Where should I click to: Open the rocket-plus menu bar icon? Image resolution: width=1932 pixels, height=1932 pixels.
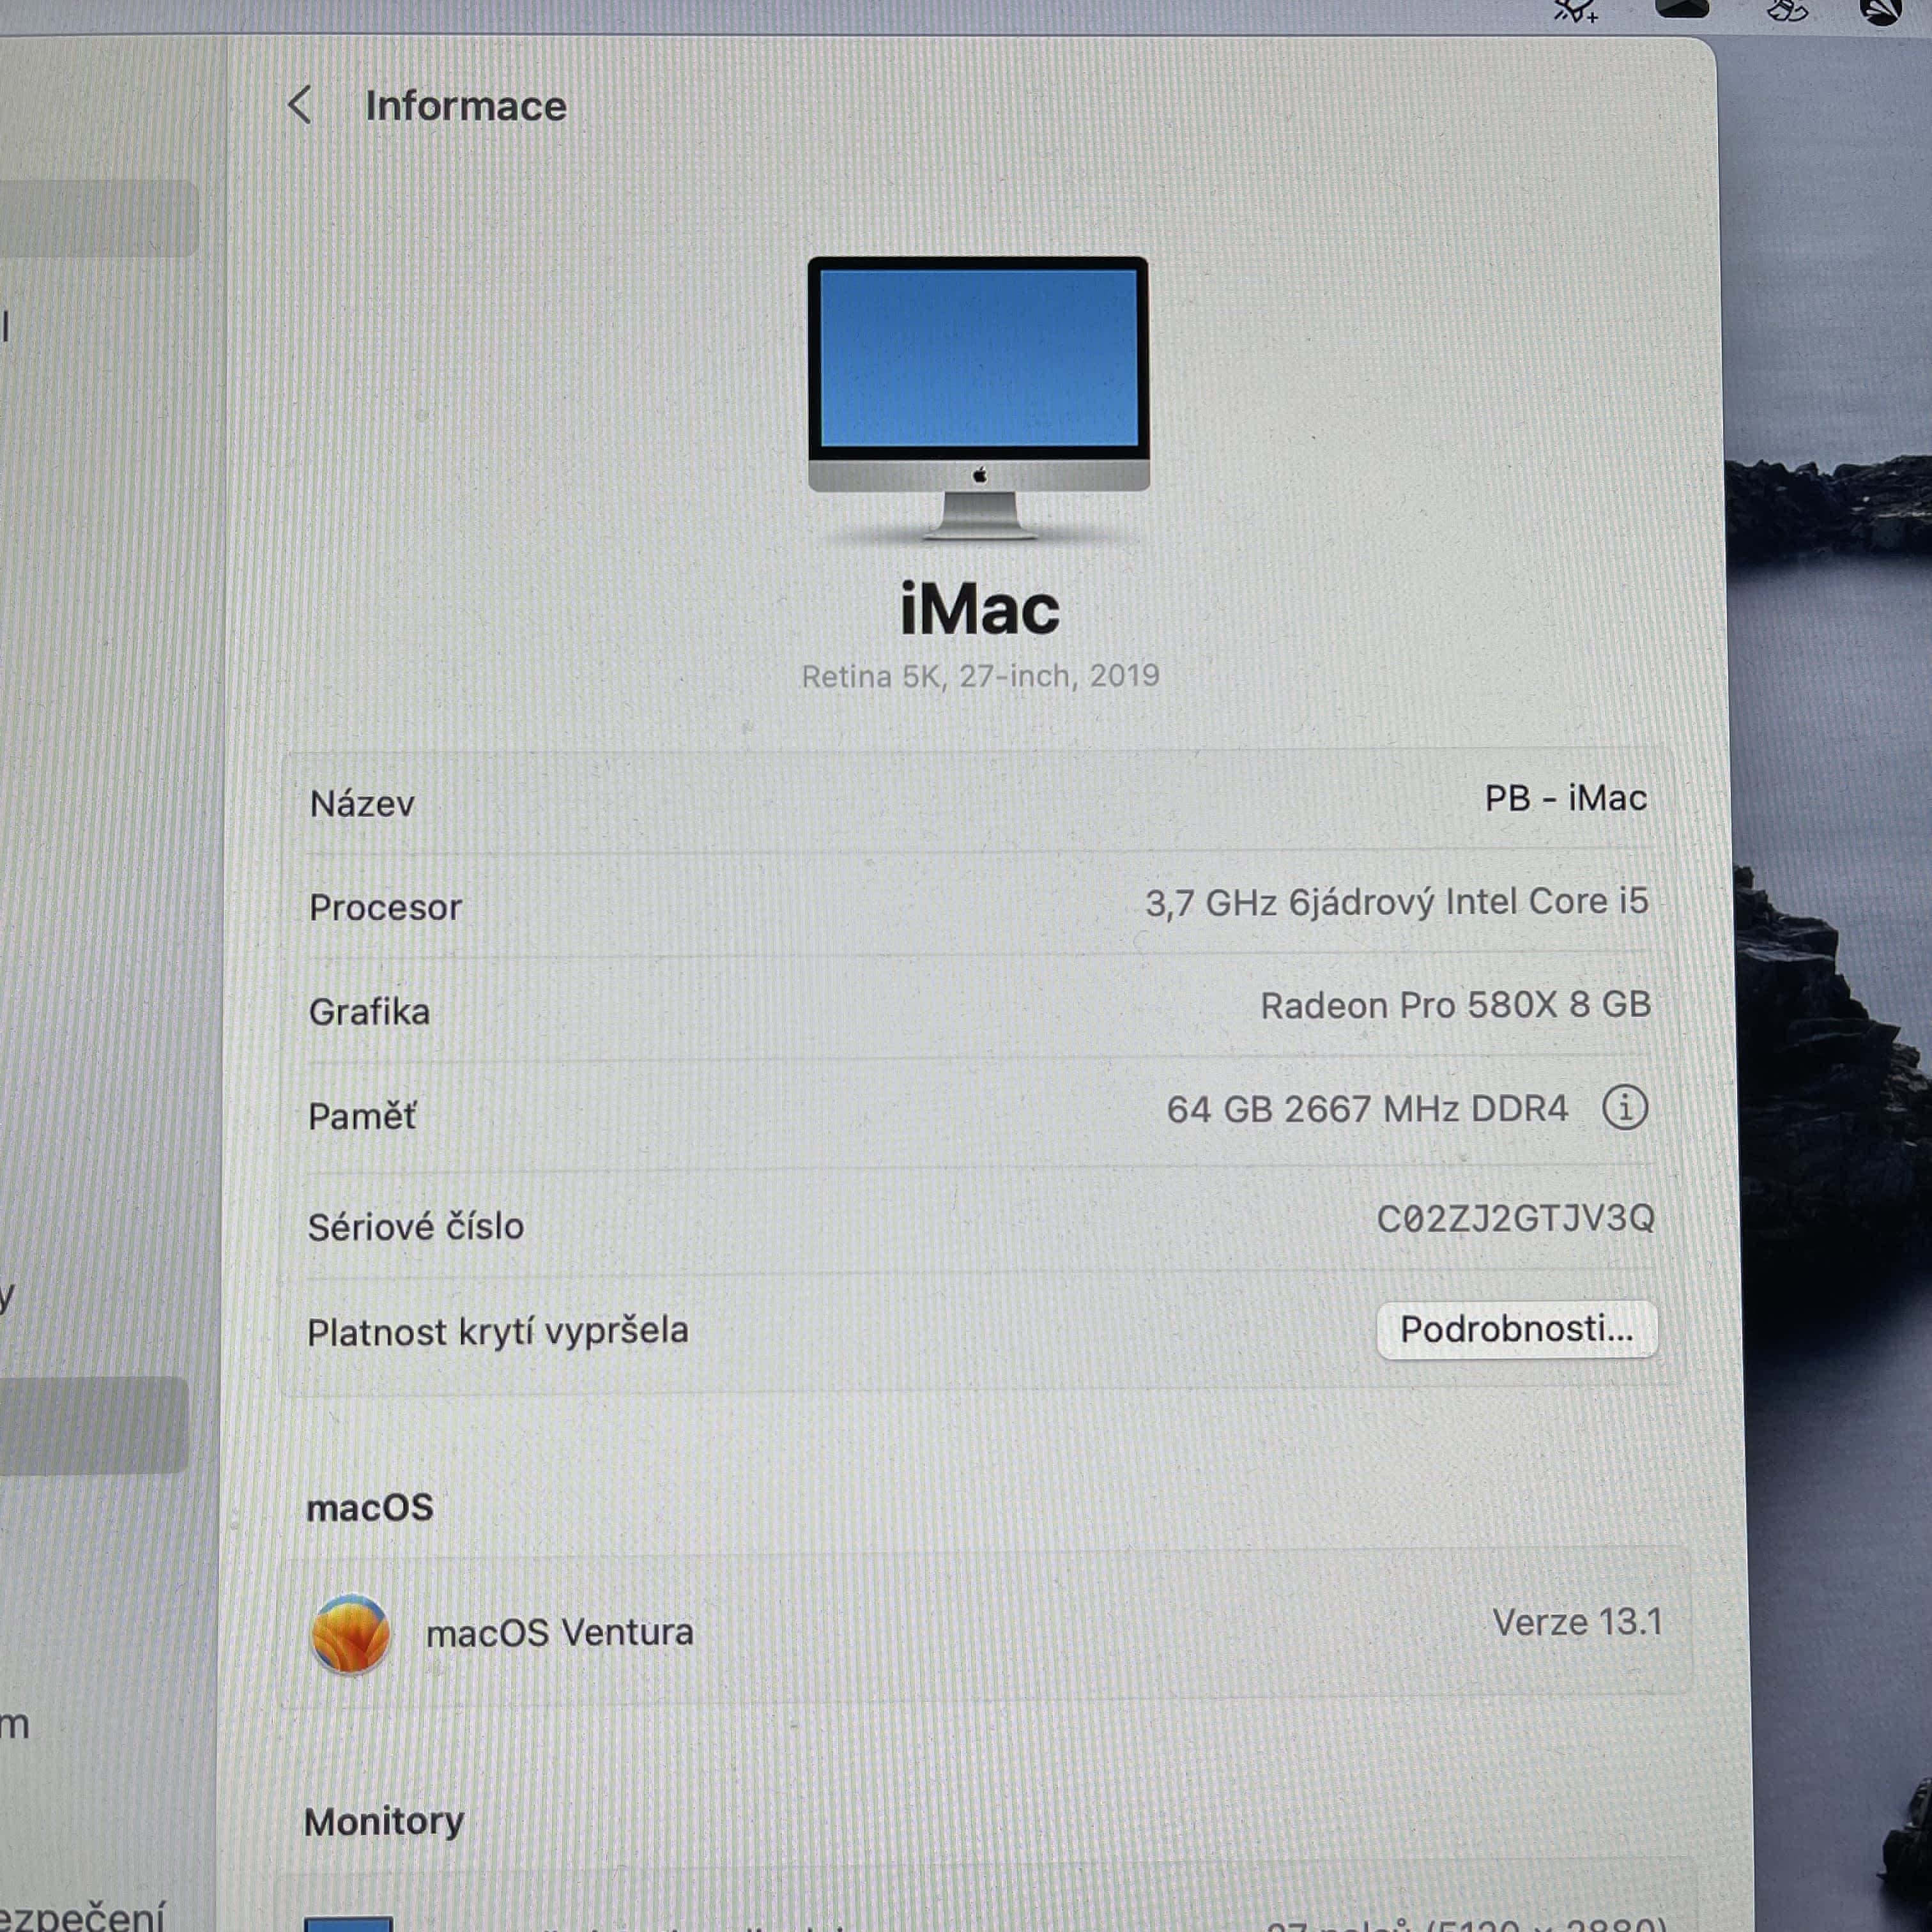tap(1575, 10)
